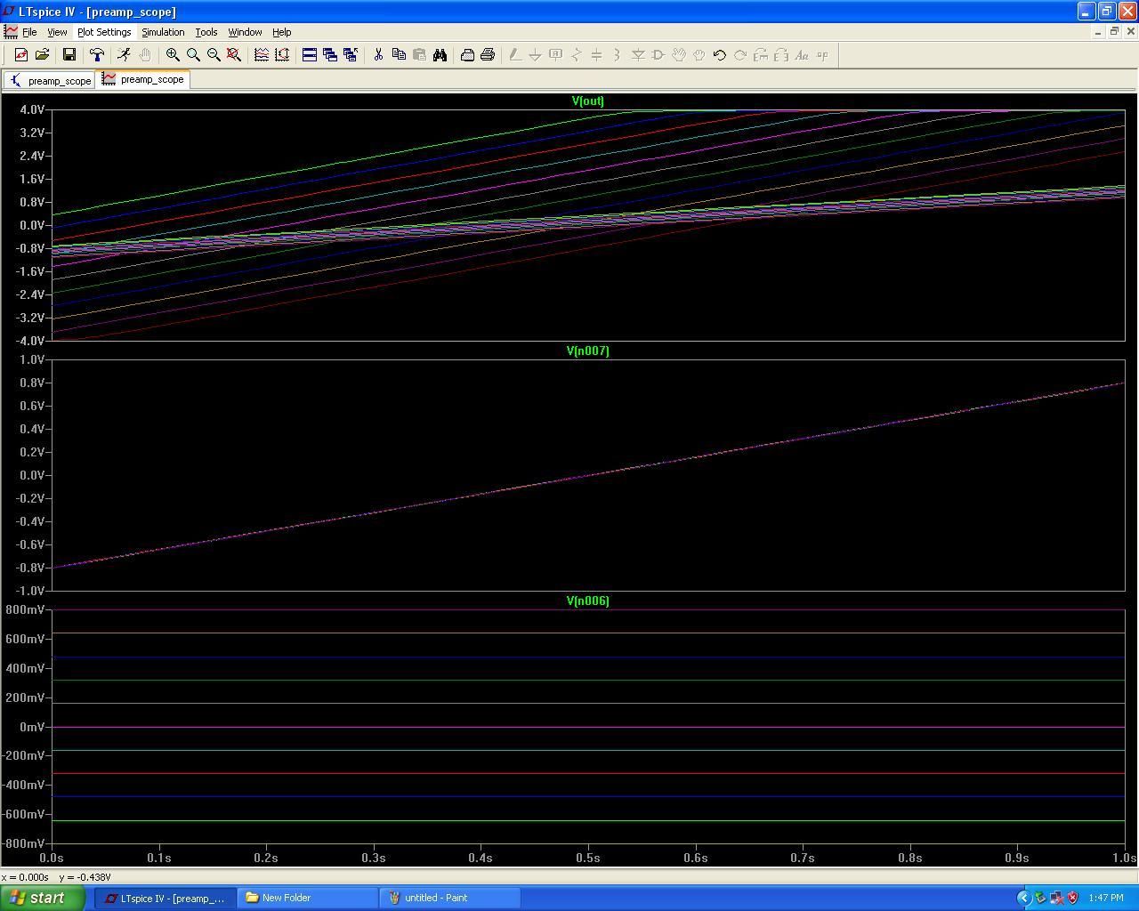The image size is (1139, 911).
Task: Cascade windows using the toolbar icon
Action: (330, 55)
